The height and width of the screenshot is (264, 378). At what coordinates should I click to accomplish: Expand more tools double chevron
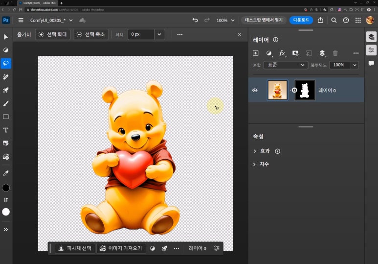(6, 229)
